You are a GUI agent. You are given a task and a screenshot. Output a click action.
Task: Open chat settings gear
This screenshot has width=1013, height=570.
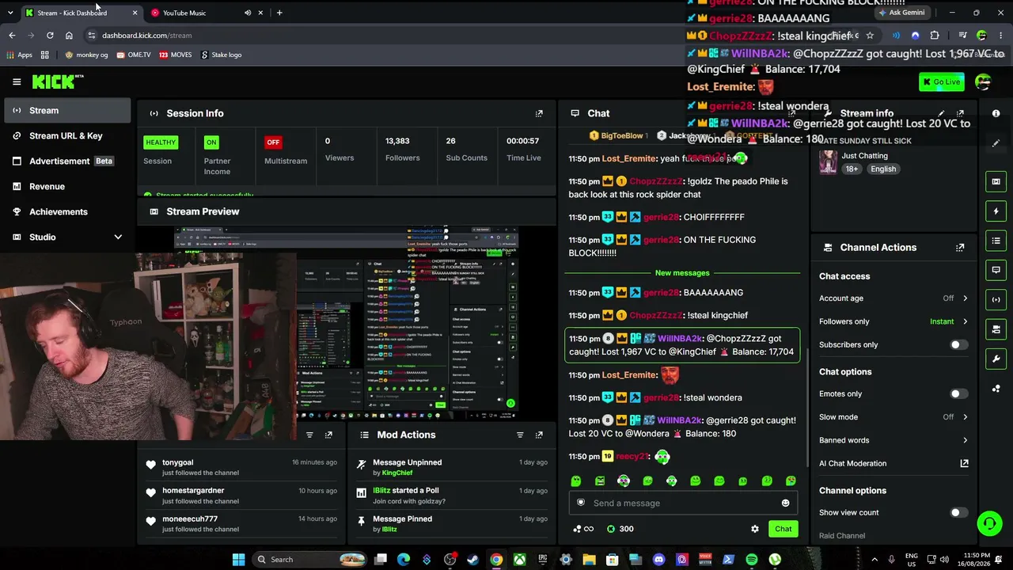point(755,529)
